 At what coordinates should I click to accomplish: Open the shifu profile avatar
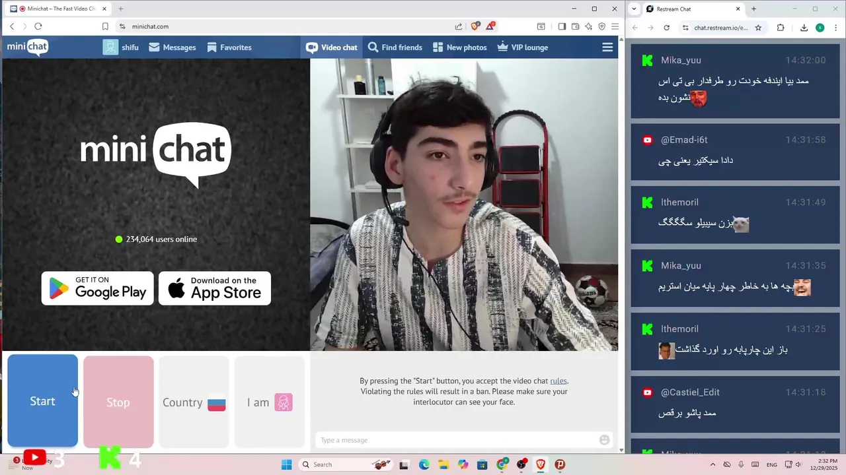pyautogui.click(x=110, y=47)
